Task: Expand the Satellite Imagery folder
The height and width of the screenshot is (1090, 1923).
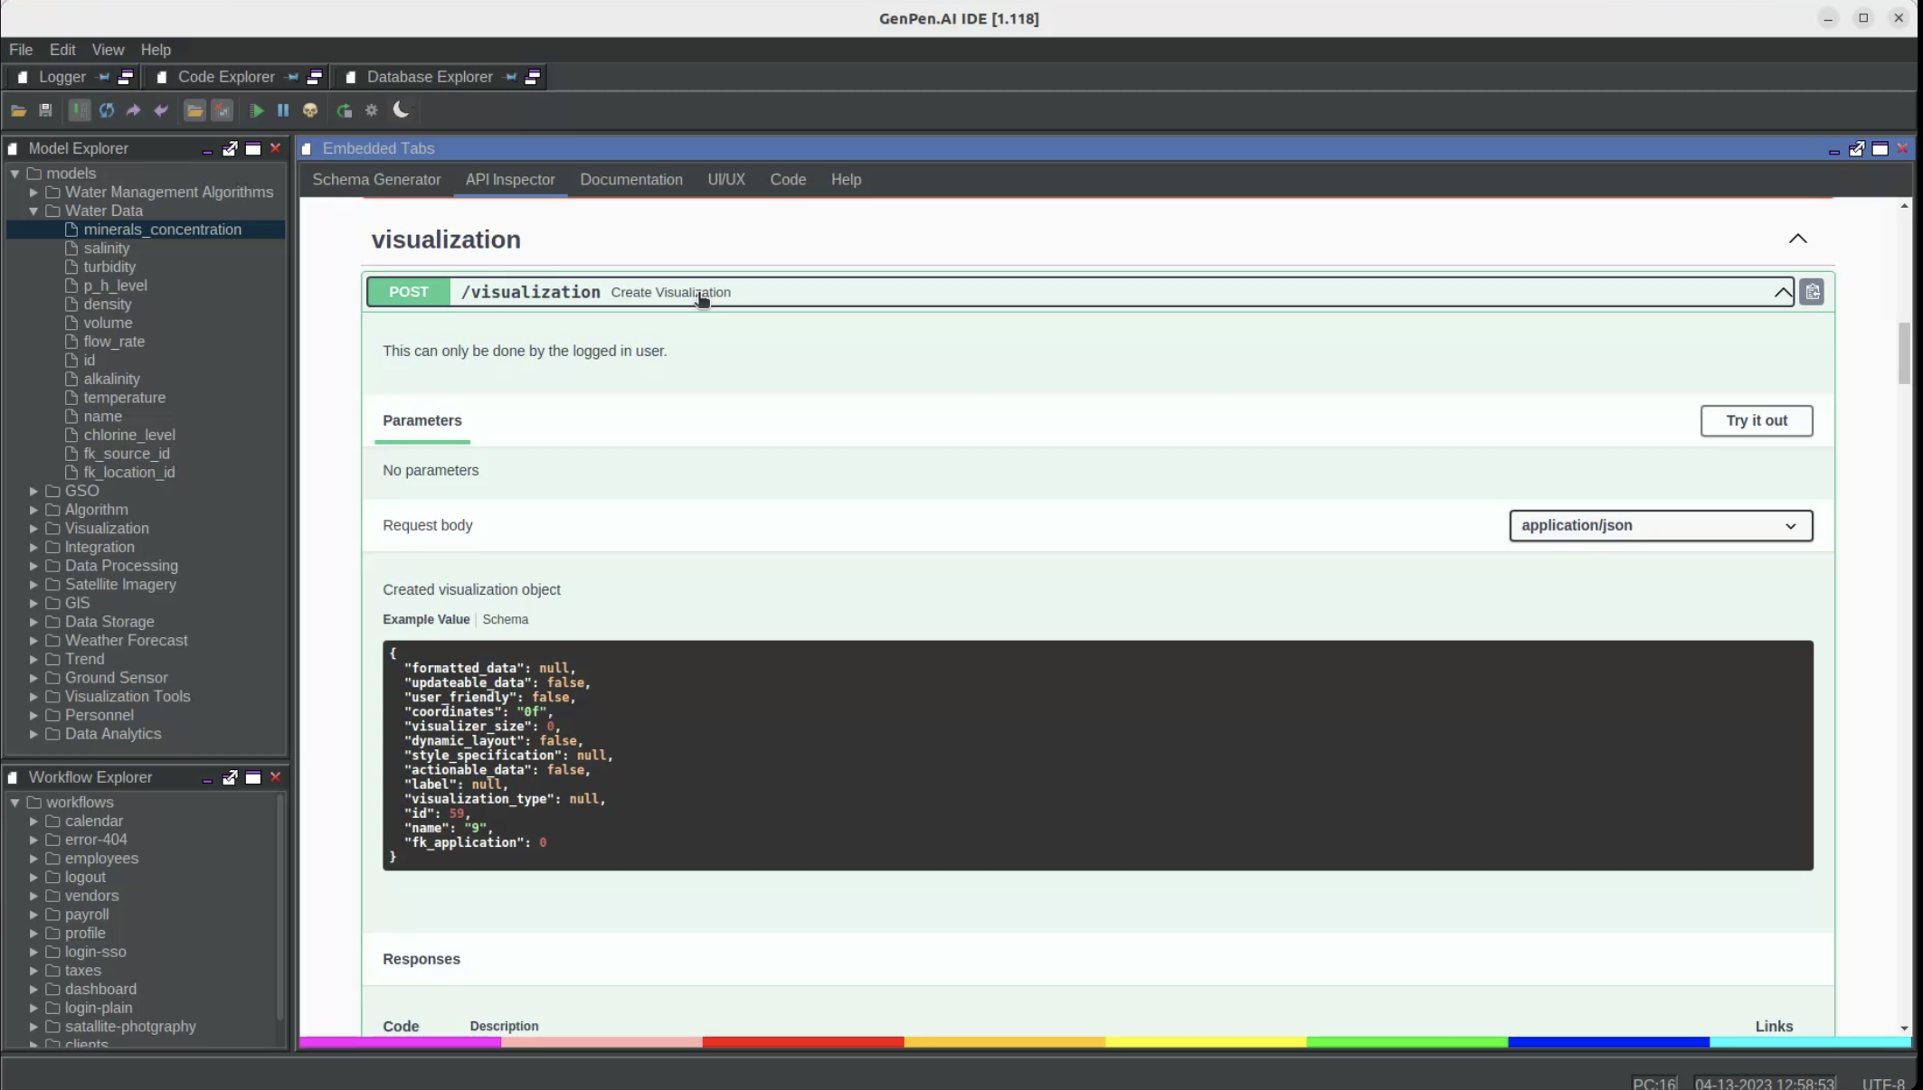Action: coord(33,585)
